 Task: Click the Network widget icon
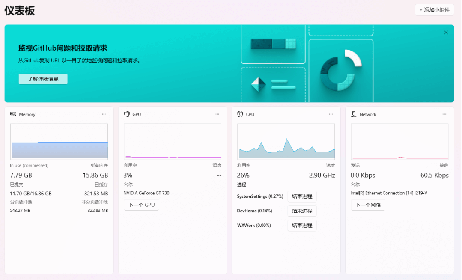354,114
